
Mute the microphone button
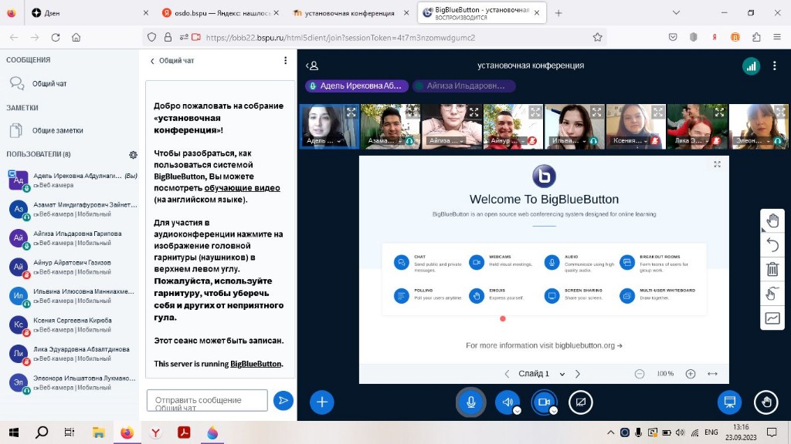pos(470,402)
